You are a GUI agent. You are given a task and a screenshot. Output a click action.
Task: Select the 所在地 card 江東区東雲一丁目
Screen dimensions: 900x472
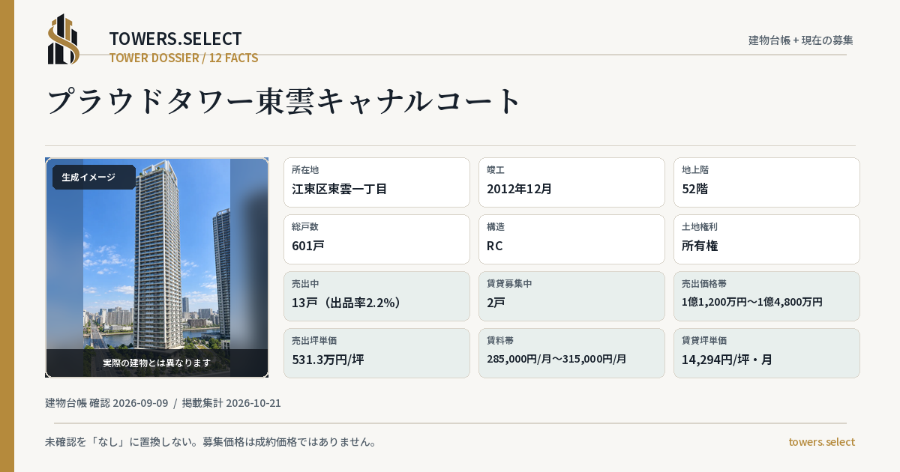coord(376,182)
